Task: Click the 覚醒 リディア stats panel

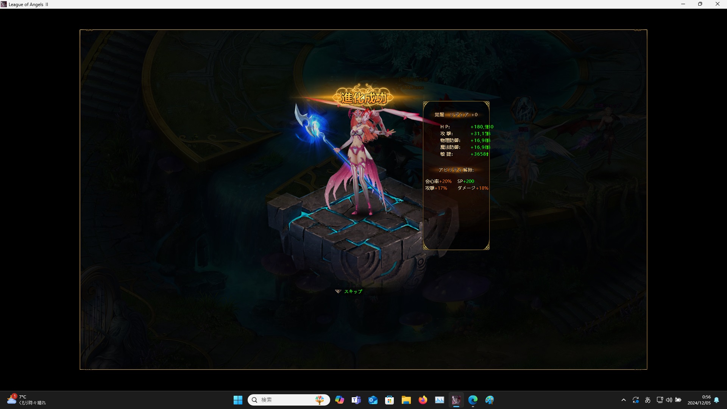Action: coord(456,175)
